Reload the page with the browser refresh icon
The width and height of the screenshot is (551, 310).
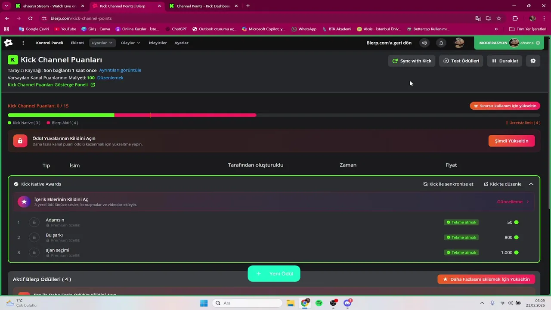(x=30, y=19)
